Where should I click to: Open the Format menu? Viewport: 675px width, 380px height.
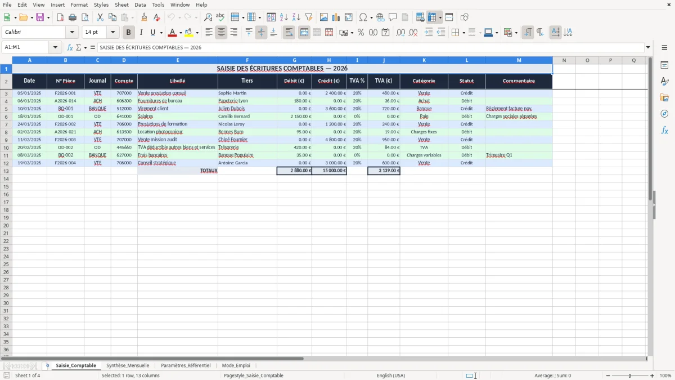tap(79, 5)
